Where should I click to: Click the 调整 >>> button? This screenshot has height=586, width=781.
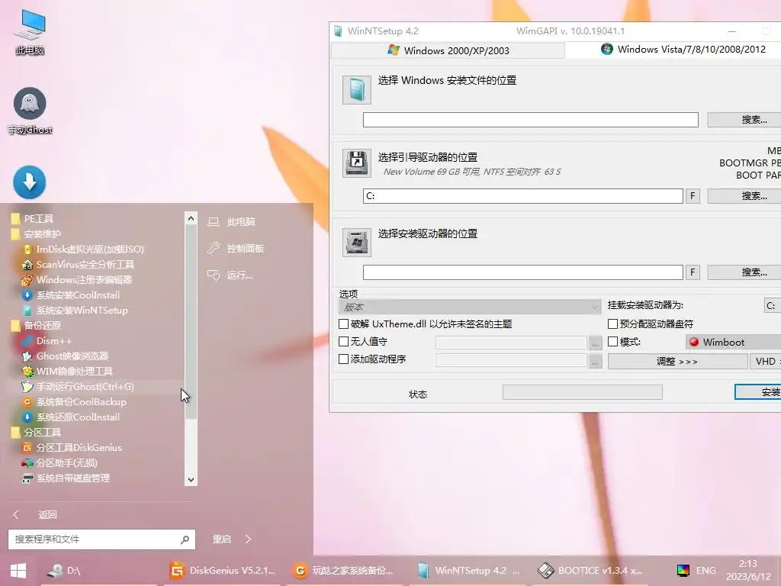pyautogui.click(x=677, y=361)
